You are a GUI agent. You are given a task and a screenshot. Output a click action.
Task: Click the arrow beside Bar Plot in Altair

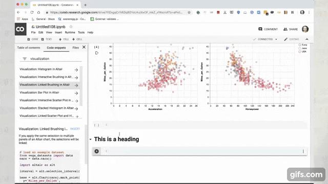[76, 93]
